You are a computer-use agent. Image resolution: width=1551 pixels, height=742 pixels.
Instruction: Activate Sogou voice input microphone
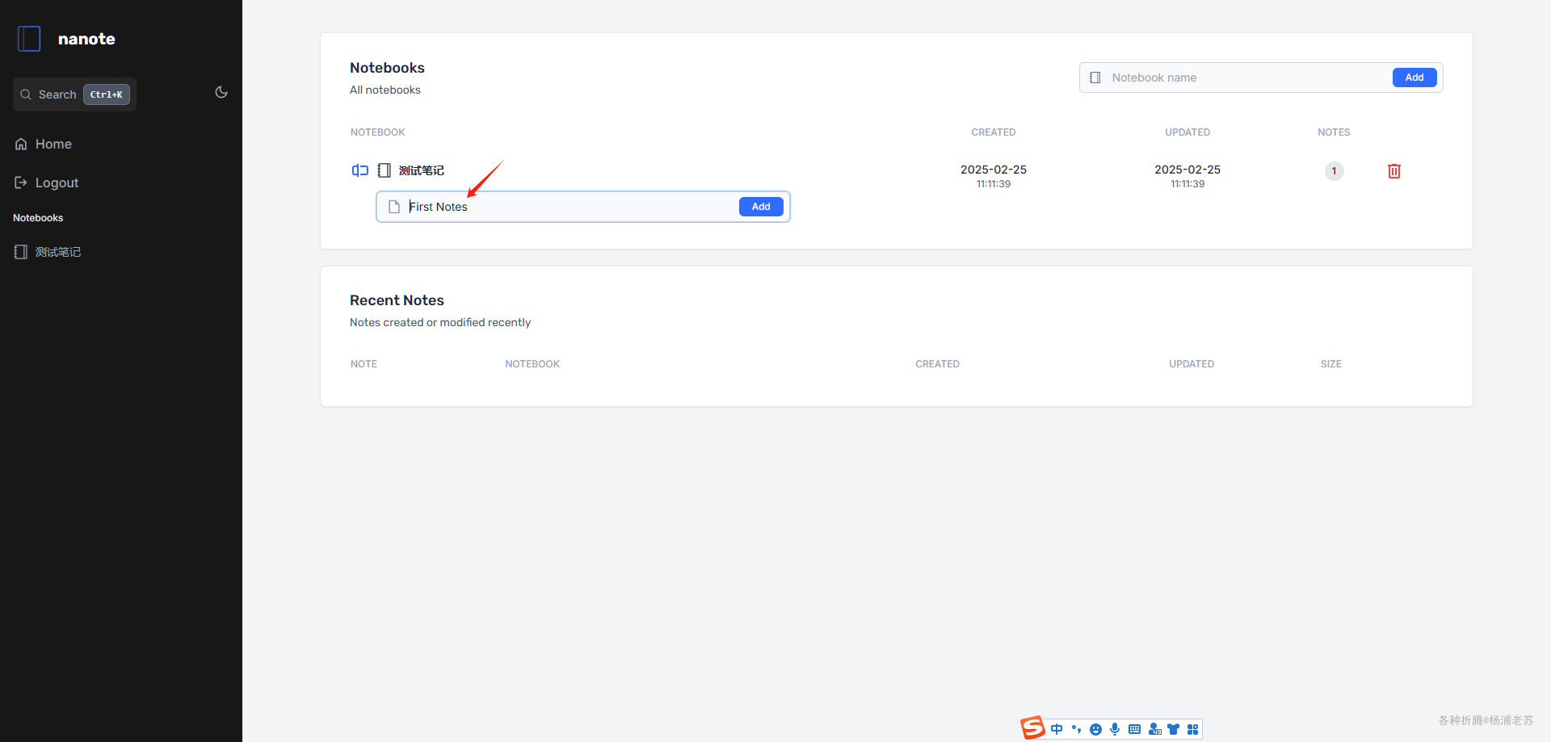pos(1115,729)
